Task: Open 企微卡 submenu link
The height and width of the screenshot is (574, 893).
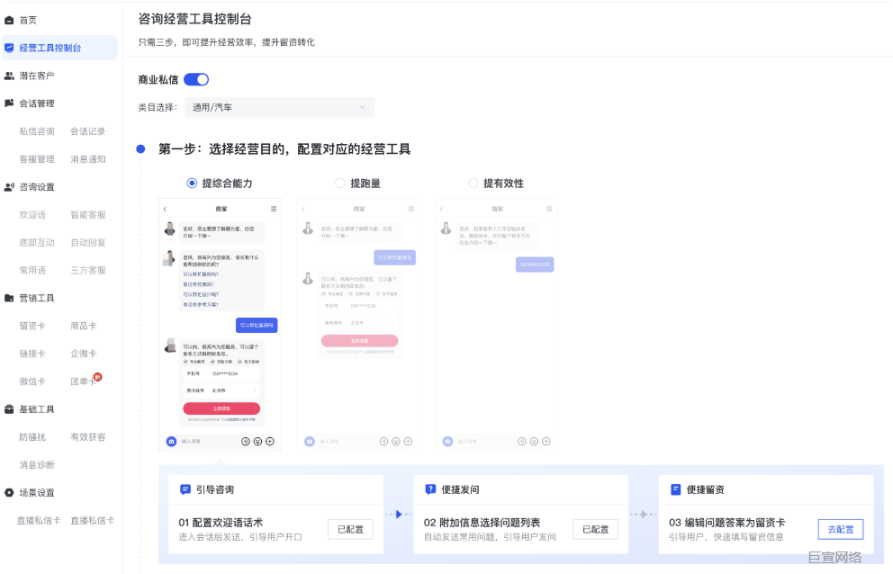Action: click(83, 354)
